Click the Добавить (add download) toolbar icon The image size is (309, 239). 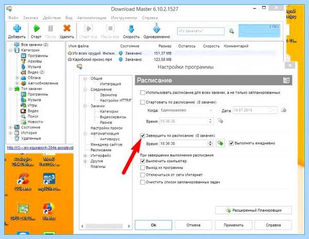pos(17,28)
